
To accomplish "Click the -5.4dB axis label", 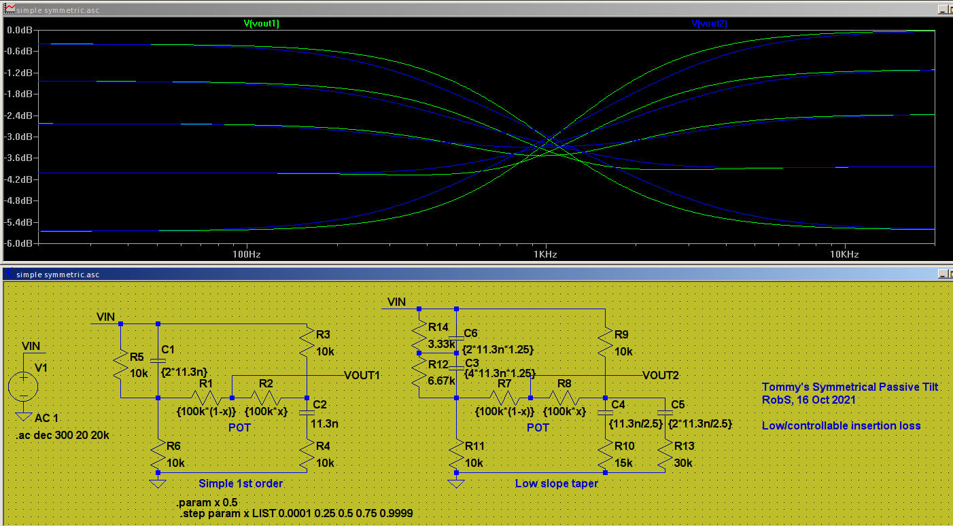I will coord(20,222).
